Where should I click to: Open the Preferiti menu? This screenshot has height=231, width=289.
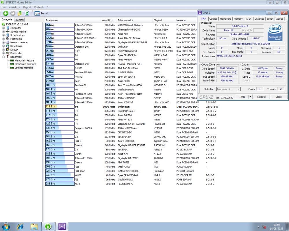point(39,7)
